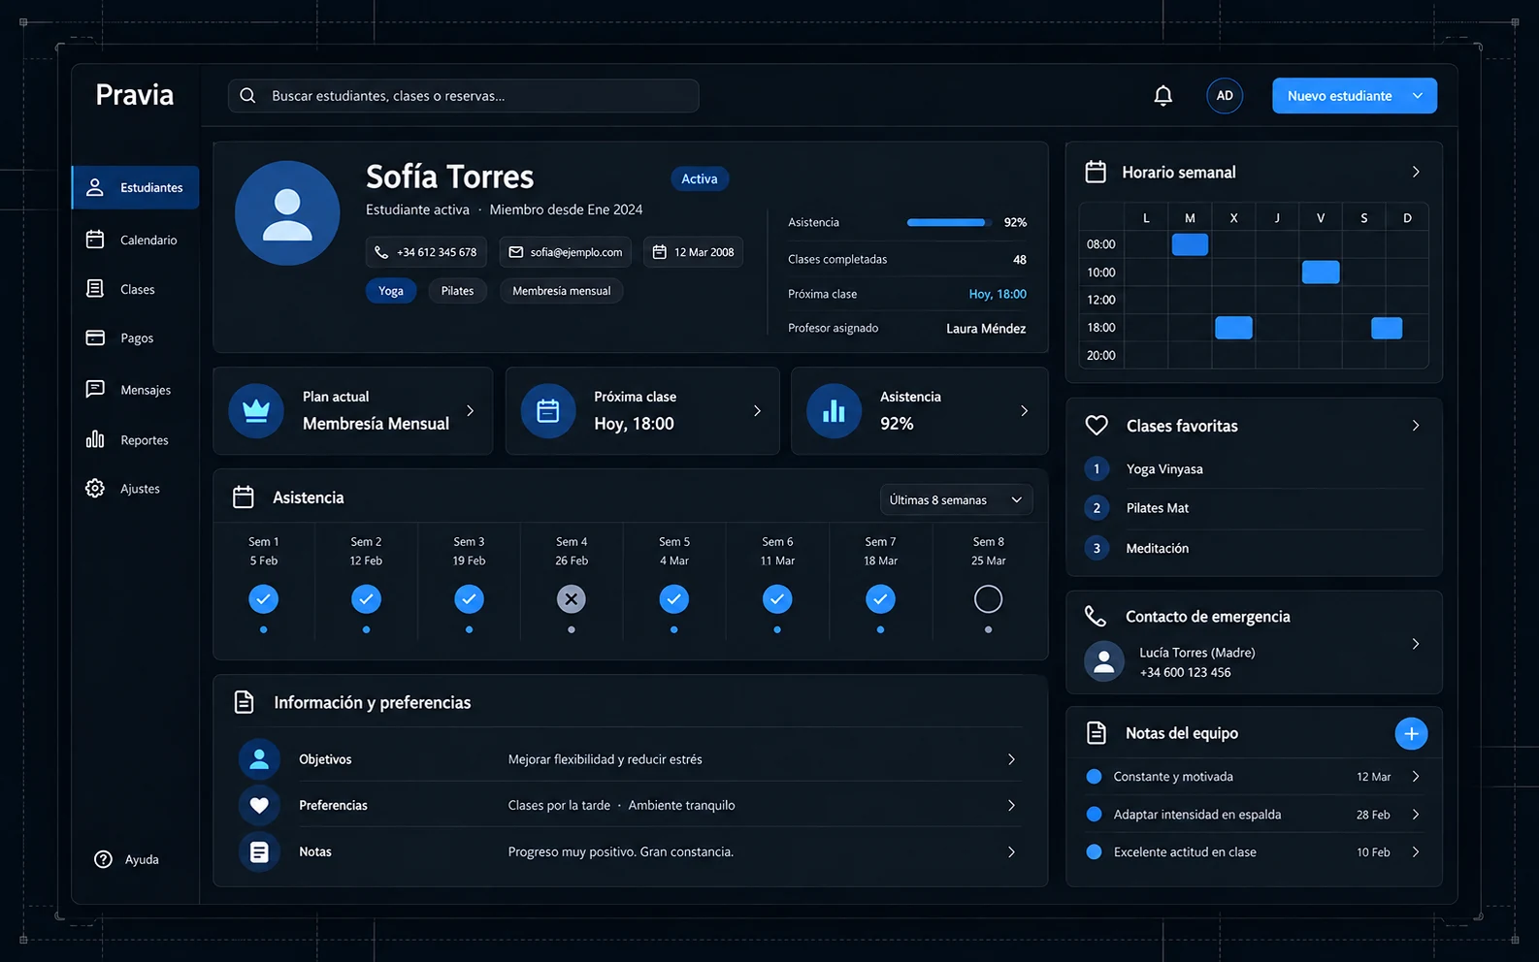Click the Ayuda help icon
1539x962 pixels.
tap(103, 859)
